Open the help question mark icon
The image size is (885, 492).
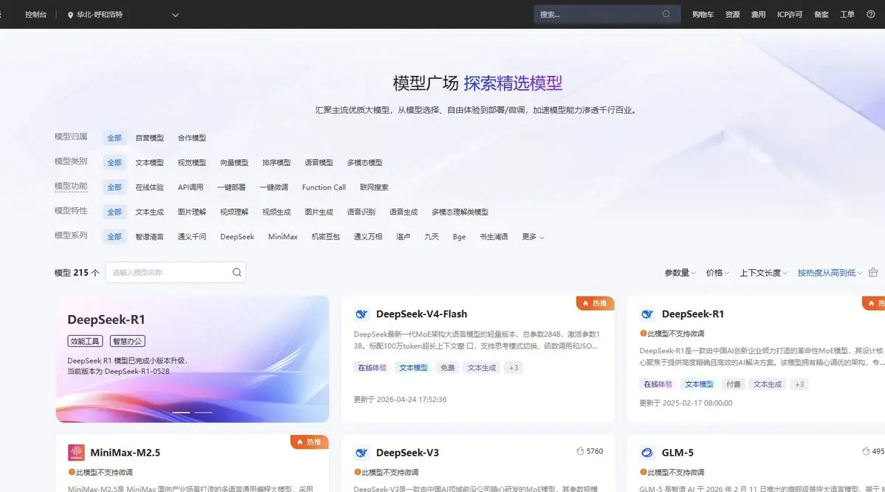[871, 14]
